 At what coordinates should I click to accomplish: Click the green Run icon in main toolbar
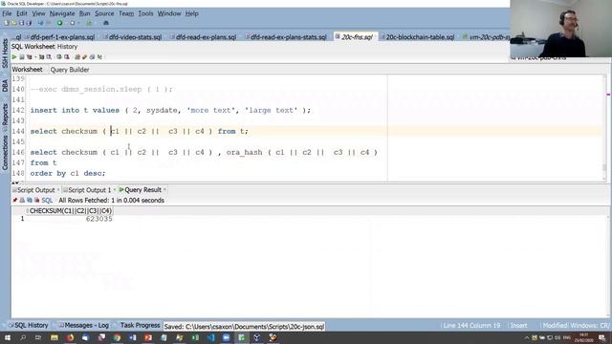(x=59, y=23)
